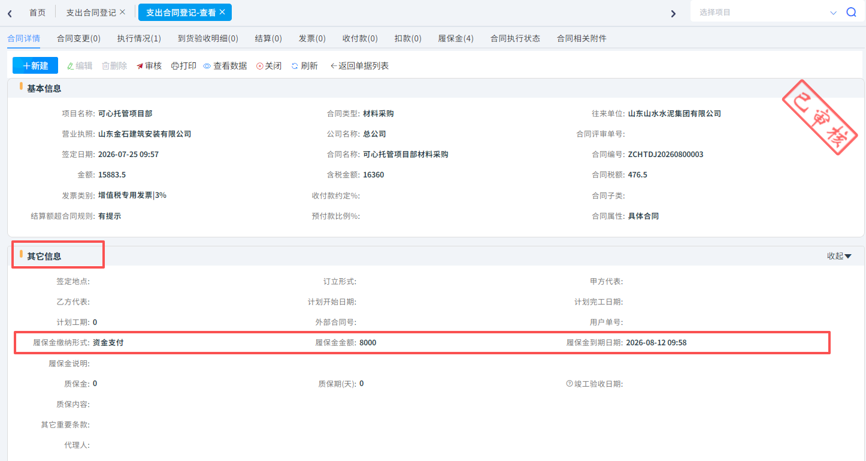Screen dimensions: 866x461
Task: Click the 关闭 toolbar button
Action: [x=269, y=66]
